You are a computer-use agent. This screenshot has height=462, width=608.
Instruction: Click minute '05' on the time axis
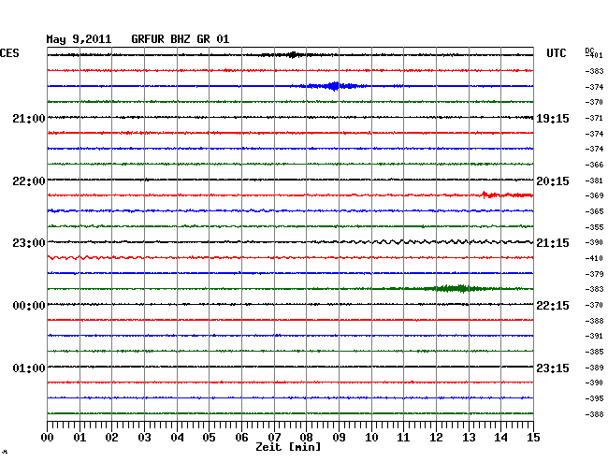point(209,438)
